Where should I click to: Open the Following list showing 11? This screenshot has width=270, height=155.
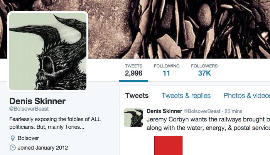tap(167, 71)
